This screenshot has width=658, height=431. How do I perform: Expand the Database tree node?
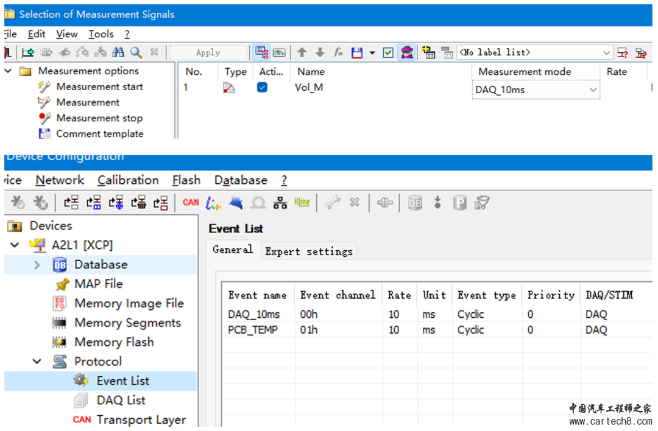[37, 265]
